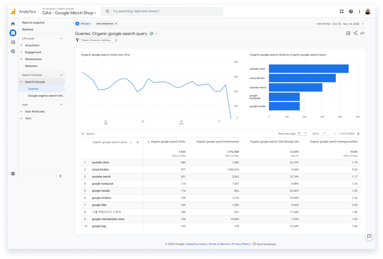Open the feedback chat icon at bottom right

(x=369, y=236)
